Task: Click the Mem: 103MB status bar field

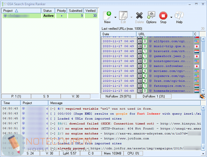Action: pos(112,153)
